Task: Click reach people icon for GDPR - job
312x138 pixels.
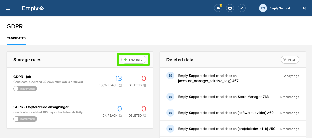Action: [120, 85]
